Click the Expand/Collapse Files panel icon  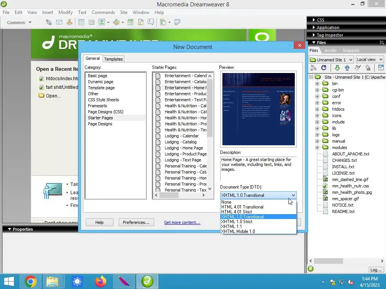[381, 68]
